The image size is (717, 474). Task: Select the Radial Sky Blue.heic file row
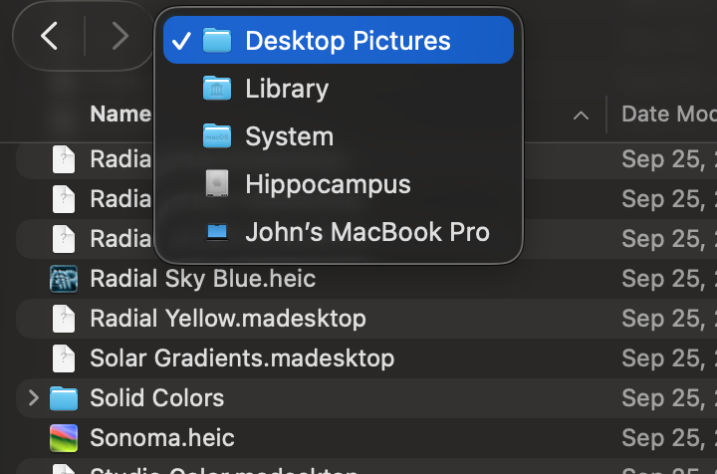coord(299,279)
